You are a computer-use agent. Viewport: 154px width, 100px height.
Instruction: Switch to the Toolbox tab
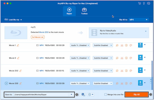(x=84, y=11)
